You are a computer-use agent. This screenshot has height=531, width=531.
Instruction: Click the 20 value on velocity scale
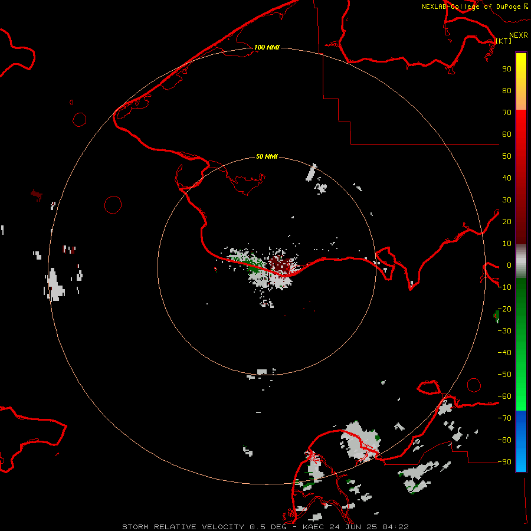click(x=507, y=222)
